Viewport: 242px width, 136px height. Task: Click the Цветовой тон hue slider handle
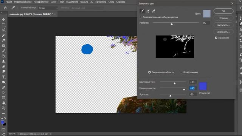[x=175, y=83]
